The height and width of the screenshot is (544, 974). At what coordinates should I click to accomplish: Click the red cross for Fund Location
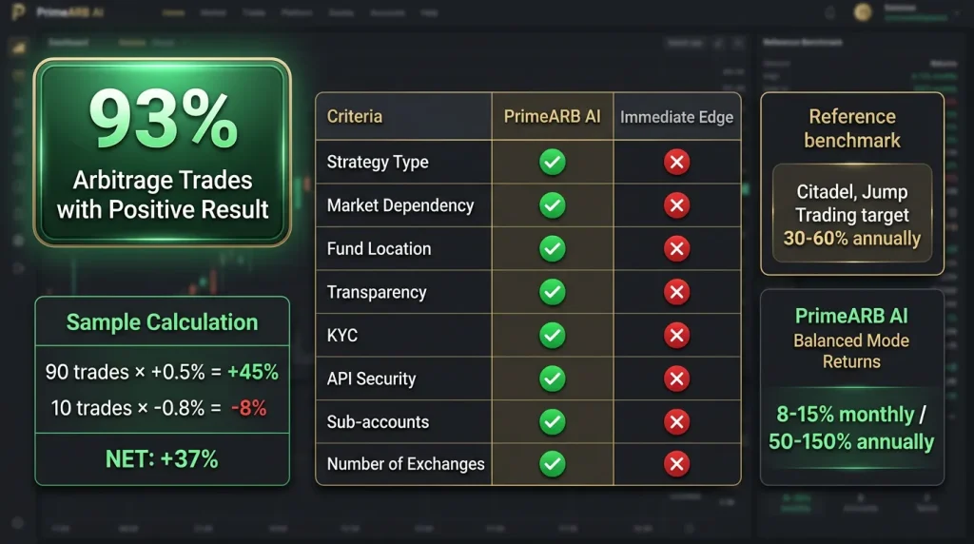click(676, 249)
